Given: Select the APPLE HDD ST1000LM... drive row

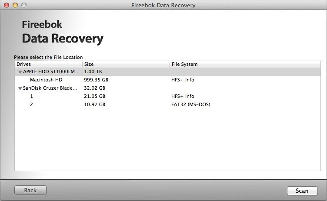Looking at the screenshot, I should (x=167, y=71).
